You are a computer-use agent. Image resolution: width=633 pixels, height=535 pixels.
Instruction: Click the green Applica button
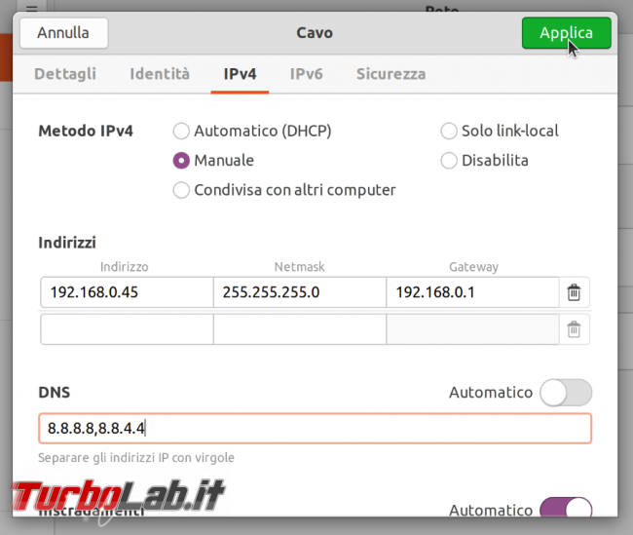pyautogui.click(x=567, y=33)
